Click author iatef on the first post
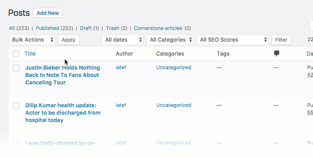Screen dimensions: 313x157 (x=121, y=68)
